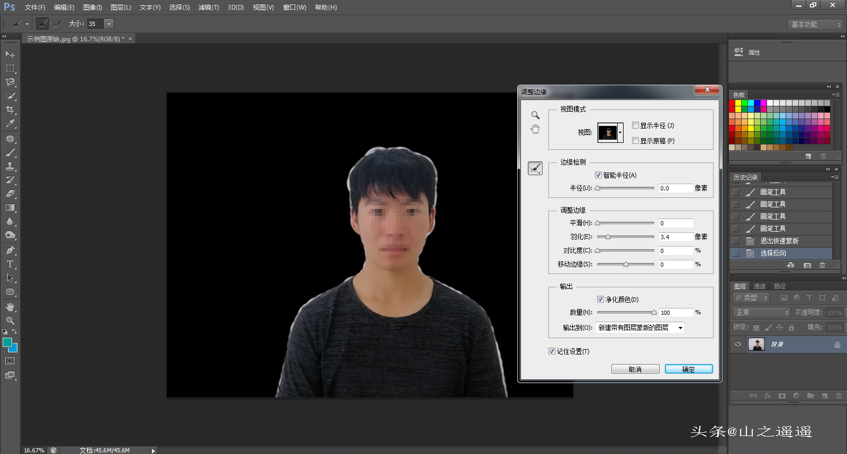The width and height of the screenshot is (847, 454).
Task: Enable the 显示半径 (J) checkbox
Action: tap(635, 125)
